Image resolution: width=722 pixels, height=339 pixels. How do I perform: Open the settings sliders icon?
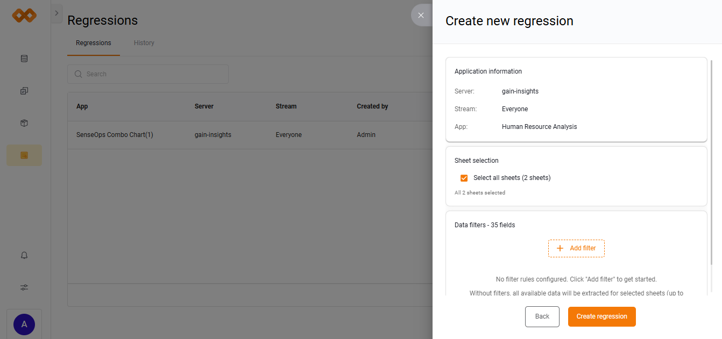tap(24, 287)
